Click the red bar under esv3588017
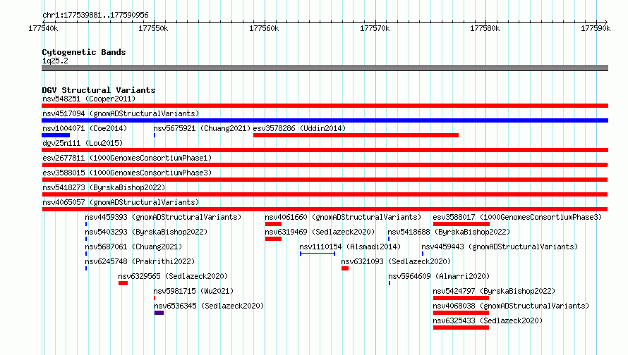The width and height of the screenshot is (628, 355). coord(461,224)
